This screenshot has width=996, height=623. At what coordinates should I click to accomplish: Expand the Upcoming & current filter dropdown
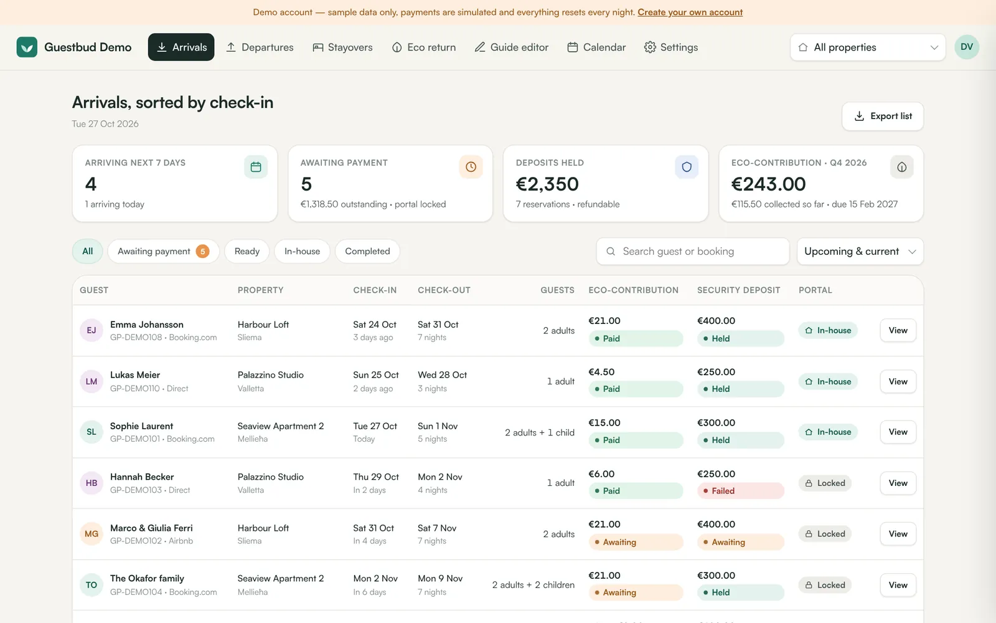click(860, 251)
